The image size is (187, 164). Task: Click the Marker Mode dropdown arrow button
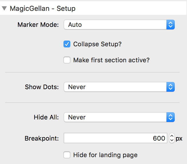point(170,25)
